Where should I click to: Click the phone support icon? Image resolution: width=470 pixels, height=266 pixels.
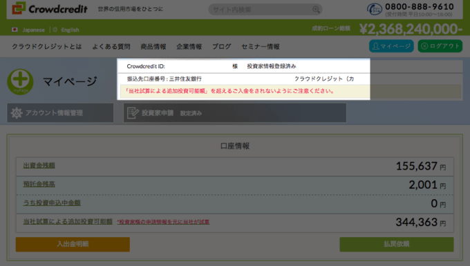click(x=375, y=9)
